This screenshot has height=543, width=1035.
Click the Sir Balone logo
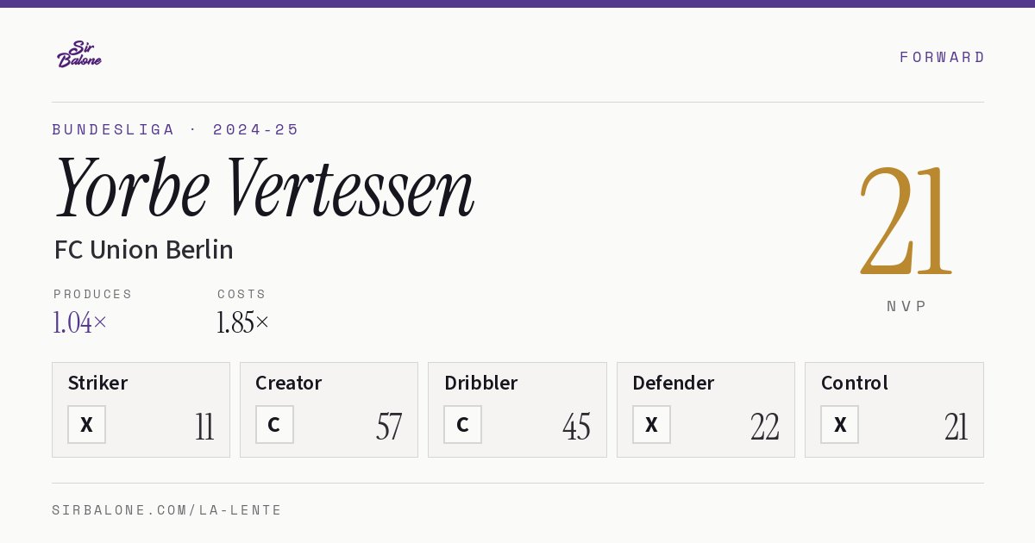(x=79, y=54)
